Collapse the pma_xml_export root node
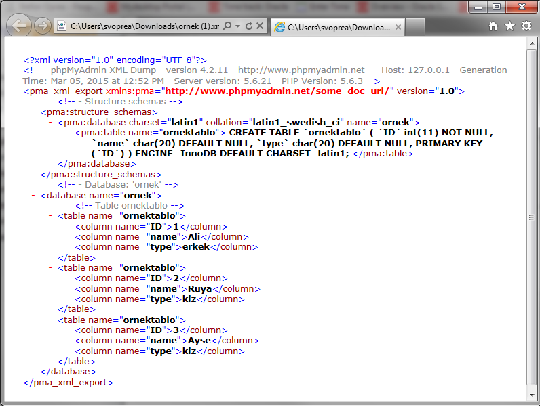 click(16, 91)
